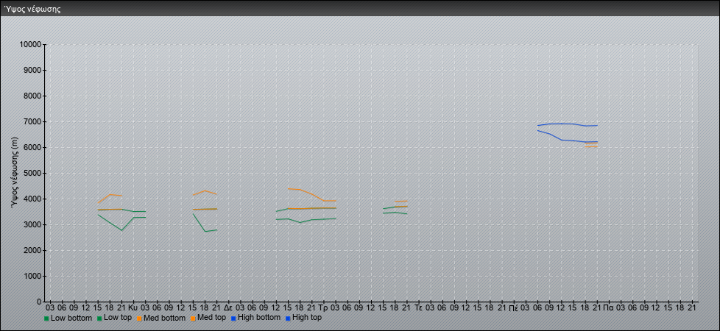The height and width of the screenshot is (331, 720).
Task: Click the 2000 y-axis label
Action: click(32, 250)
